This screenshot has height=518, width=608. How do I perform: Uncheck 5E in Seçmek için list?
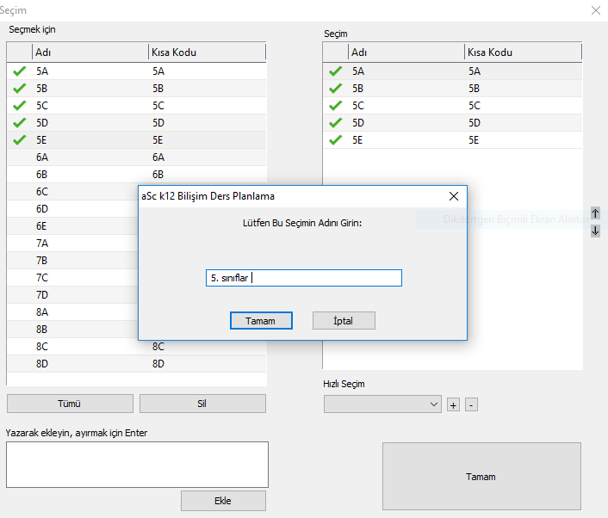coord(20,140)
